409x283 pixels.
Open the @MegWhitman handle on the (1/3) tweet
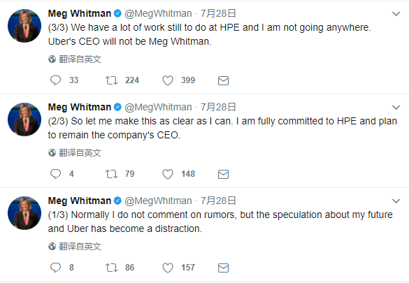click(x=158, y=201)
